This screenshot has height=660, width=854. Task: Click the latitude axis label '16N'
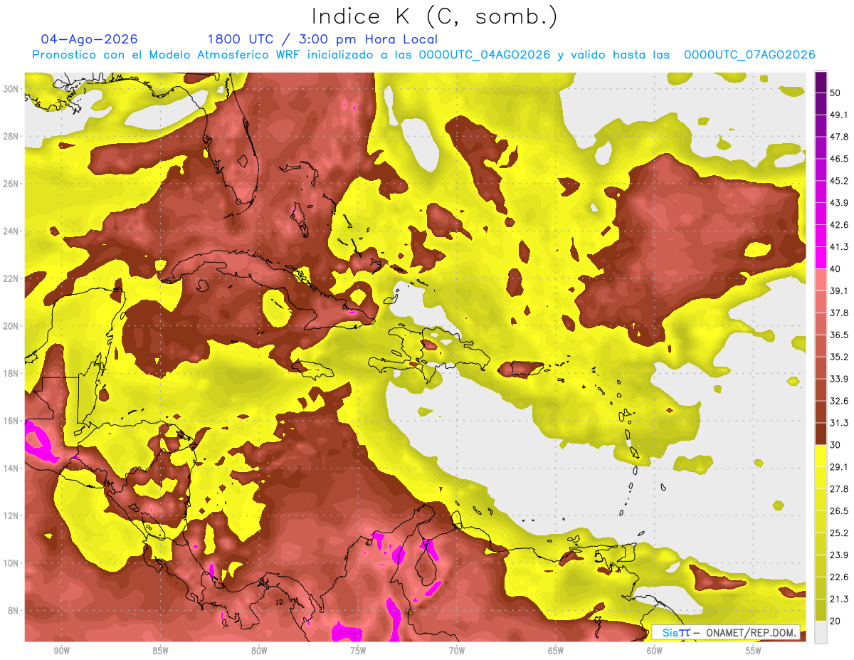[11, 421]
